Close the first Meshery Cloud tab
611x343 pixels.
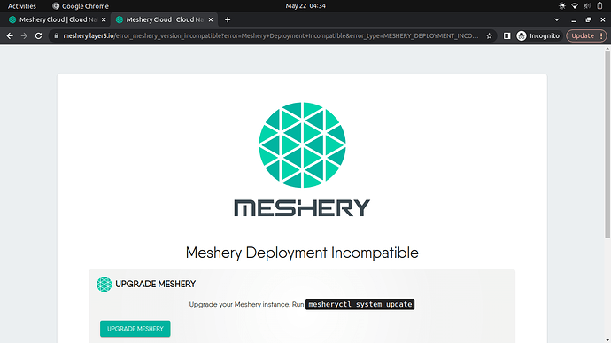click(104, 19)
